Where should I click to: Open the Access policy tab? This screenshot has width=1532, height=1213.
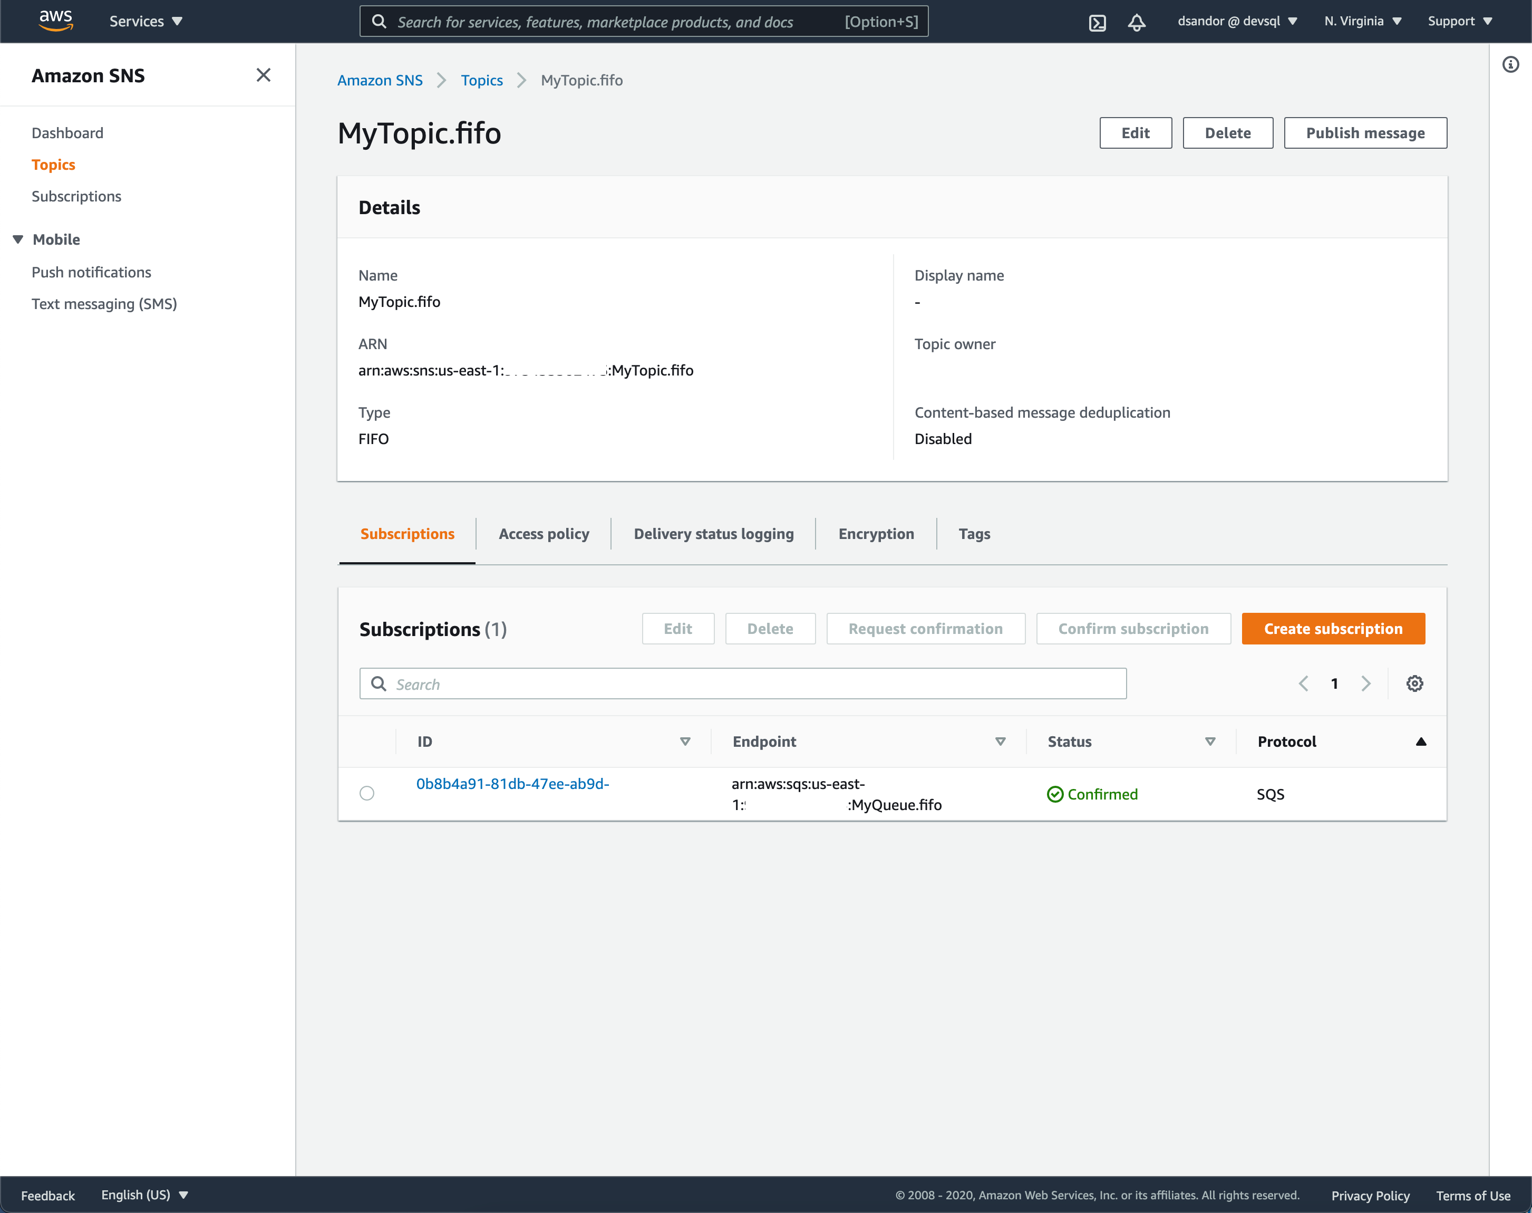click(544, 533)
